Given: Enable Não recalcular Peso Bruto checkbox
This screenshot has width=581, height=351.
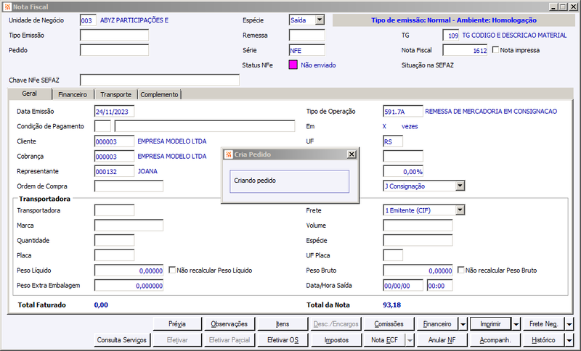Looking at the screenshot, I should (461, 270).
